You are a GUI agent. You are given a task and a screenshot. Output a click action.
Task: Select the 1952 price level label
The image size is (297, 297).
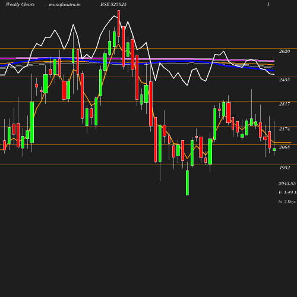pyautogui.click(x=285, y=168)
